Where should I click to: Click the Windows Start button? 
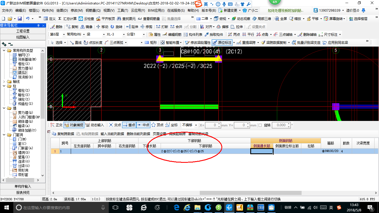pyautogui.click(x=7, y=207)
